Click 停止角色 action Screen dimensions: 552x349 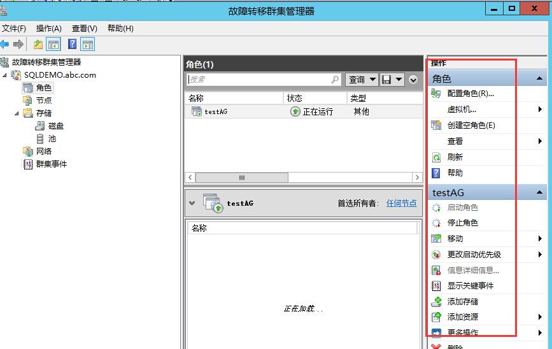pos(463,223)
